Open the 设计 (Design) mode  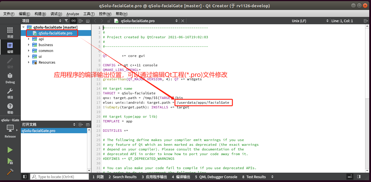(10, 63)
